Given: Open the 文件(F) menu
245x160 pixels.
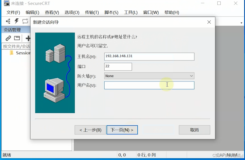Looking at the screenshot, I should tap(13, 12).
